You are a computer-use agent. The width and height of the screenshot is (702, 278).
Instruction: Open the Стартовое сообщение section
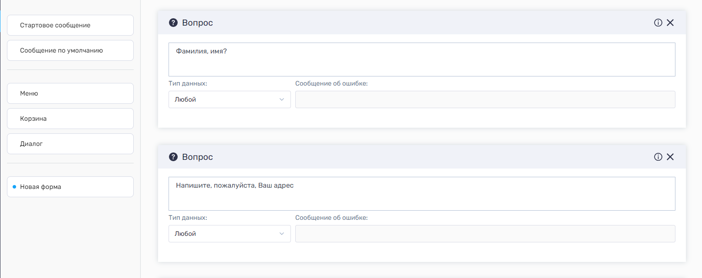(70, 25)
